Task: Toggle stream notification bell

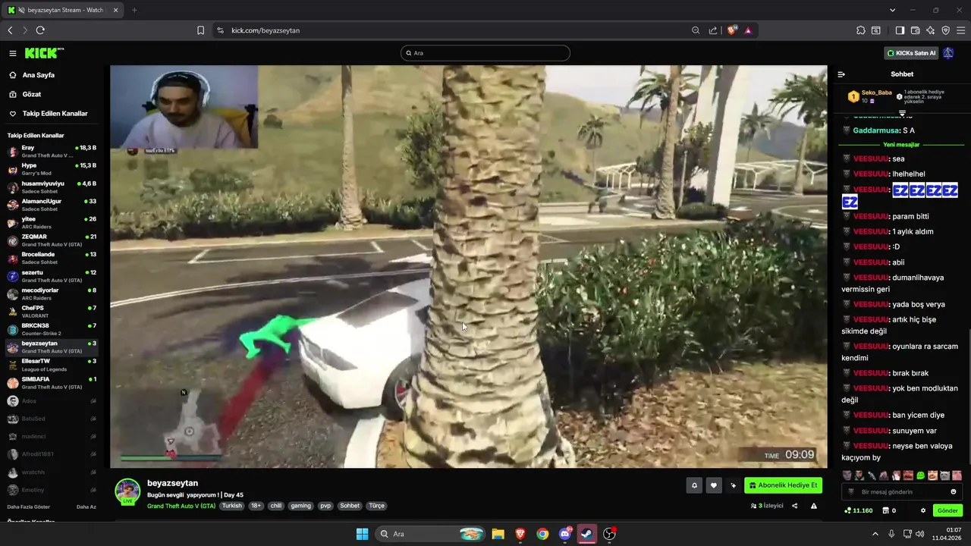Action: (x=693, y=485)
